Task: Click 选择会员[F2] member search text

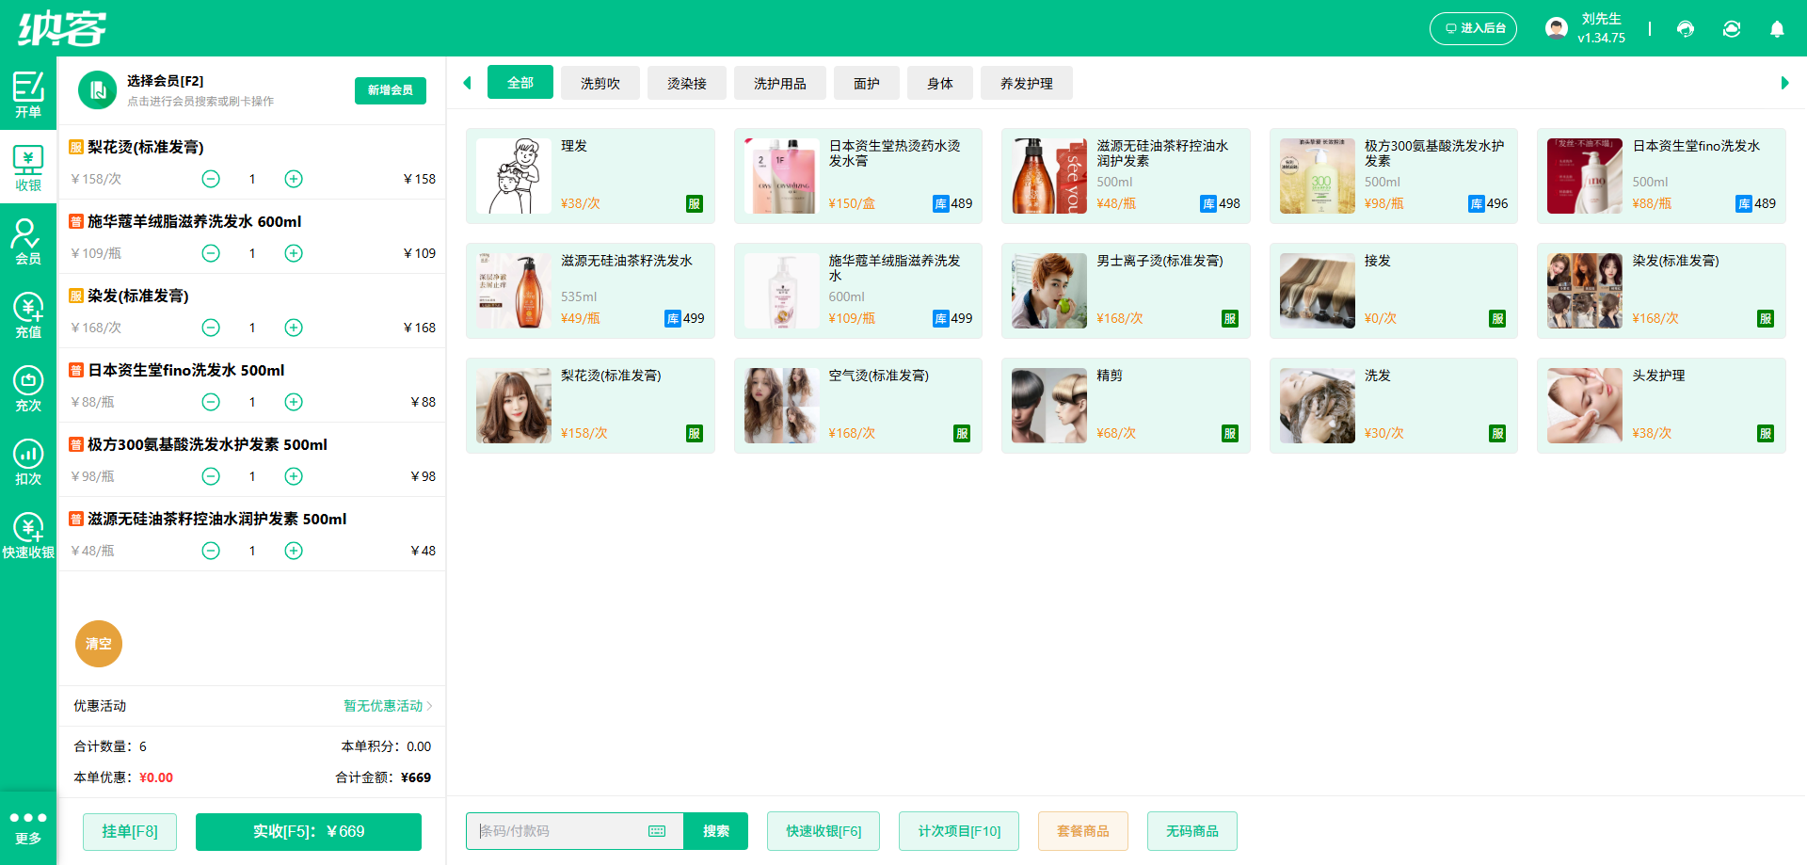Action: point(166,81)
